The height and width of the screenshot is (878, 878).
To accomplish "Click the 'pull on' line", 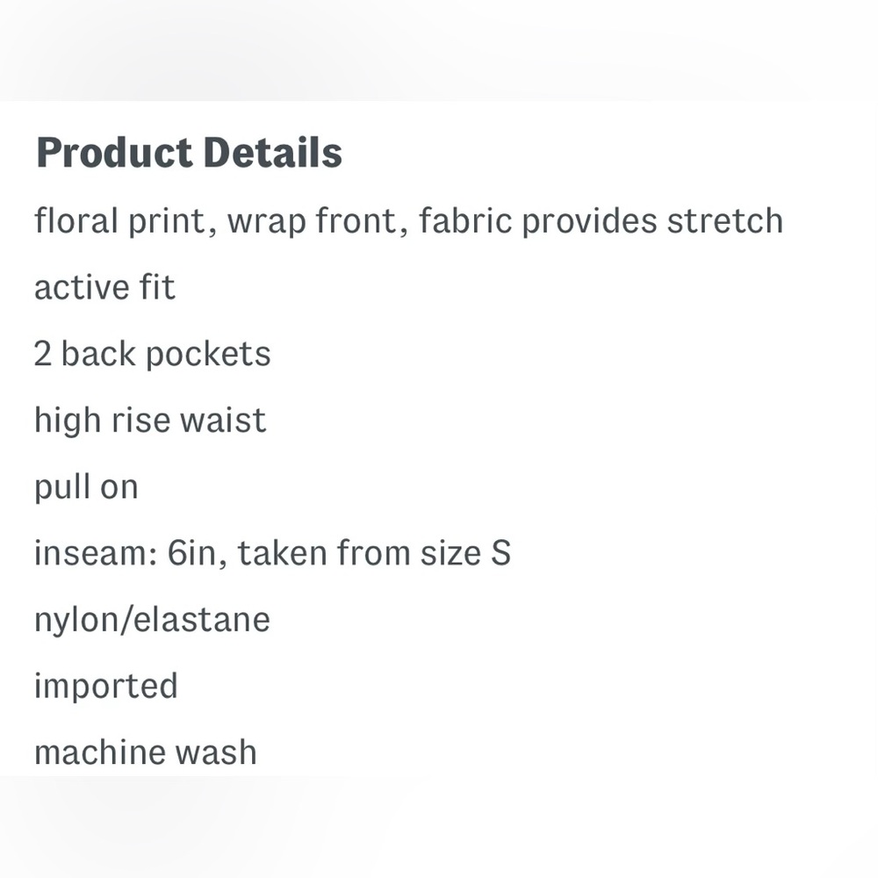I will click(86, 487).
